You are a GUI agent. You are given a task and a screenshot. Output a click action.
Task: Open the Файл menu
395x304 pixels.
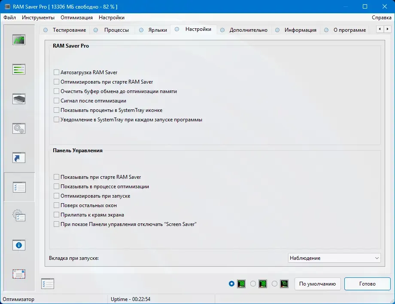coord(9,18)
